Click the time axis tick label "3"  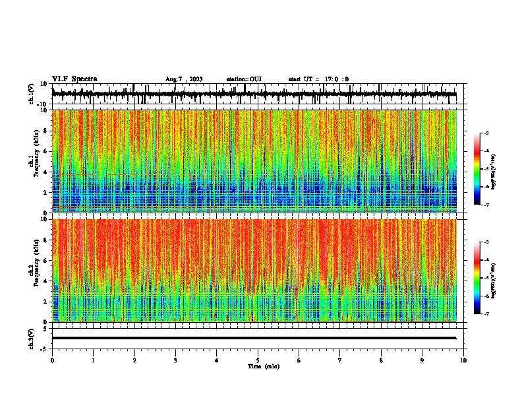(175, 360)
